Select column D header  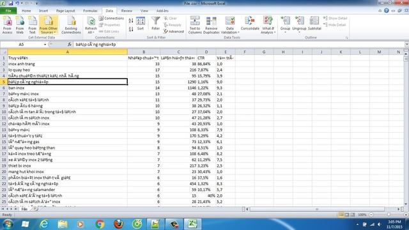pyautogui.click(x=206, y=52)
